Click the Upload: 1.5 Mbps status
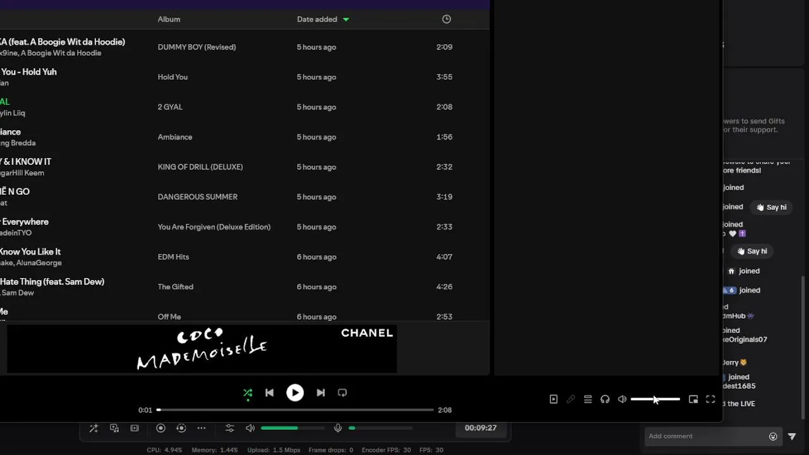The width and height of the screenshot is (809, 455). [x=274, y=450]
